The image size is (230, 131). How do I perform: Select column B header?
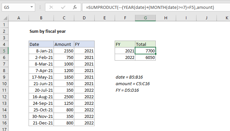pyautogui.click(x=41, y=18)
